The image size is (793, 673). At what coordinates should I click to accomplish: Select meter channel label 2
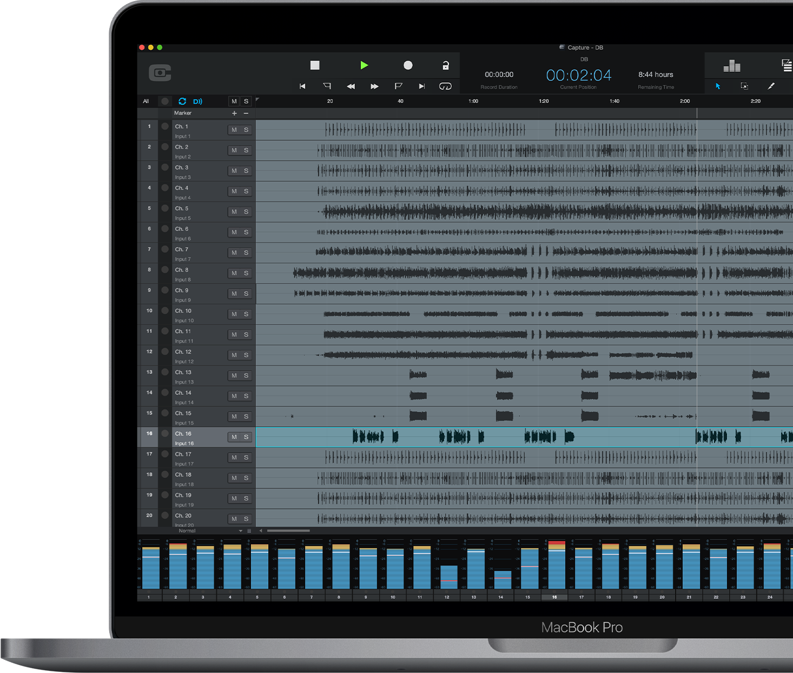pos(176,597)
